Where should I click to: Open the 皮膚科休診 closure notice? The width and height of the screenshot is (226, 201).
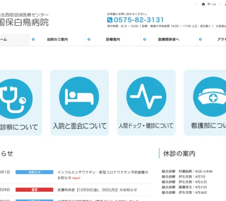97,190
